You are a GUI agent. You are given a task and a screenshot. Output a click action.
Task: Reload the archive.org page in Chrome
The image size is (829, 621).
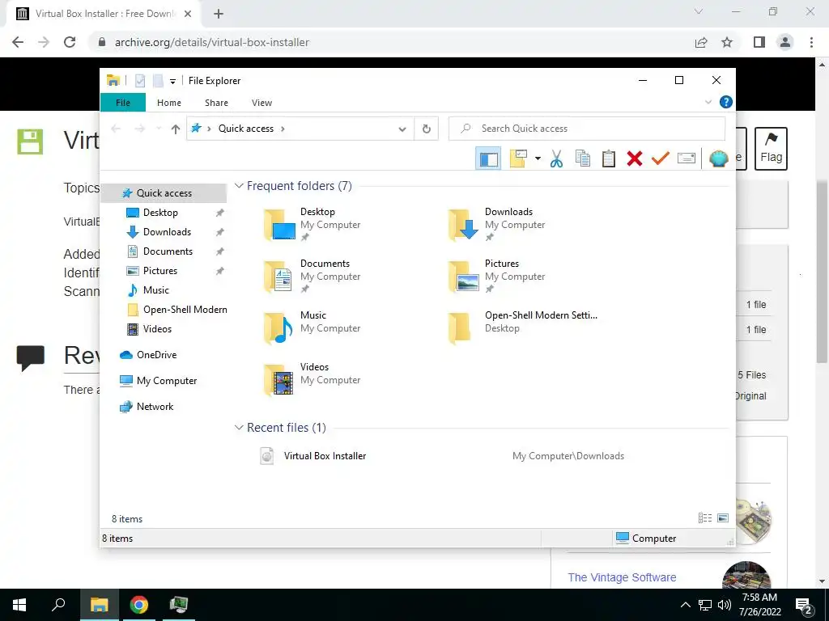(x=70, y=42)
